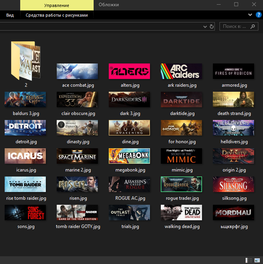Select death strand.jpg thumbnail
Screen dimensions: 263x264
(x=233, y=99)
